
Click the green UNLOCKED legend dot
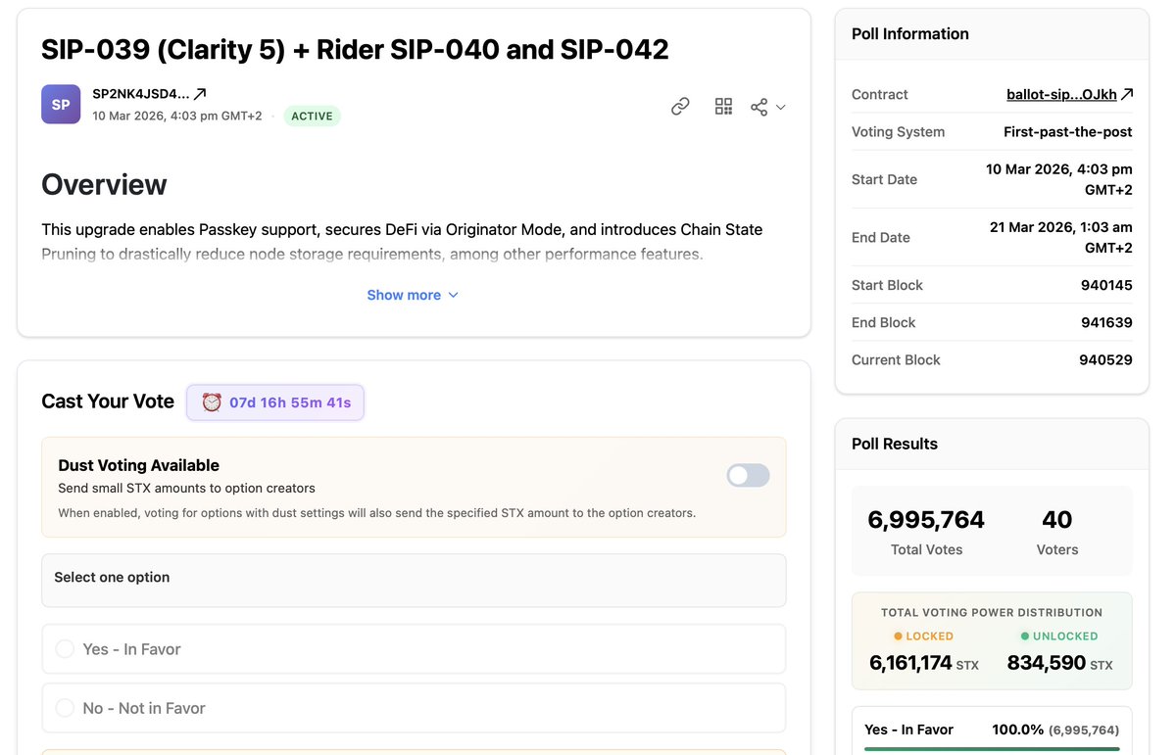[x=1025, y=637]
